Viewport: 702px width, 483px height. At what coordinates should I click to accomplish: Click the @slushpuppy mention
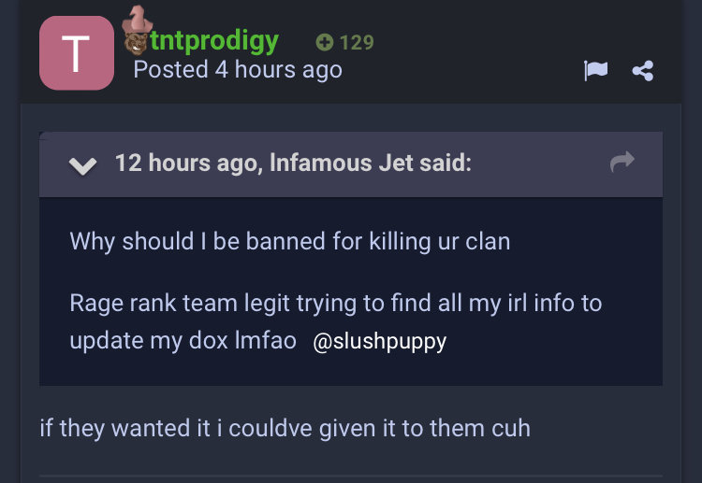point(380,341)
